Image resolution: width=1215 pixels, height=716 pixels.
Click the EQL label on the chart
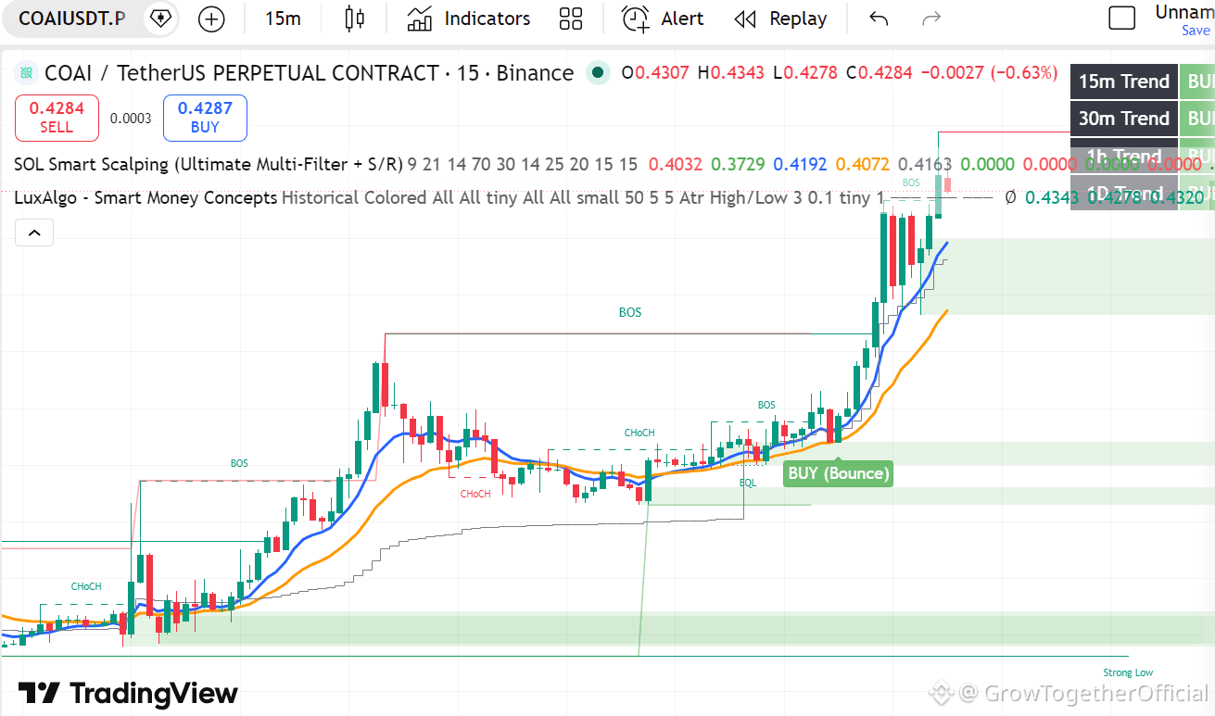click(x=748, y=483)
